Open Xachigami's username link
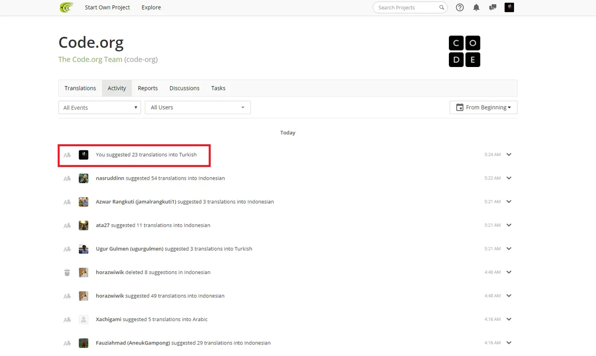The image size is (596, 356). point(108,319)
